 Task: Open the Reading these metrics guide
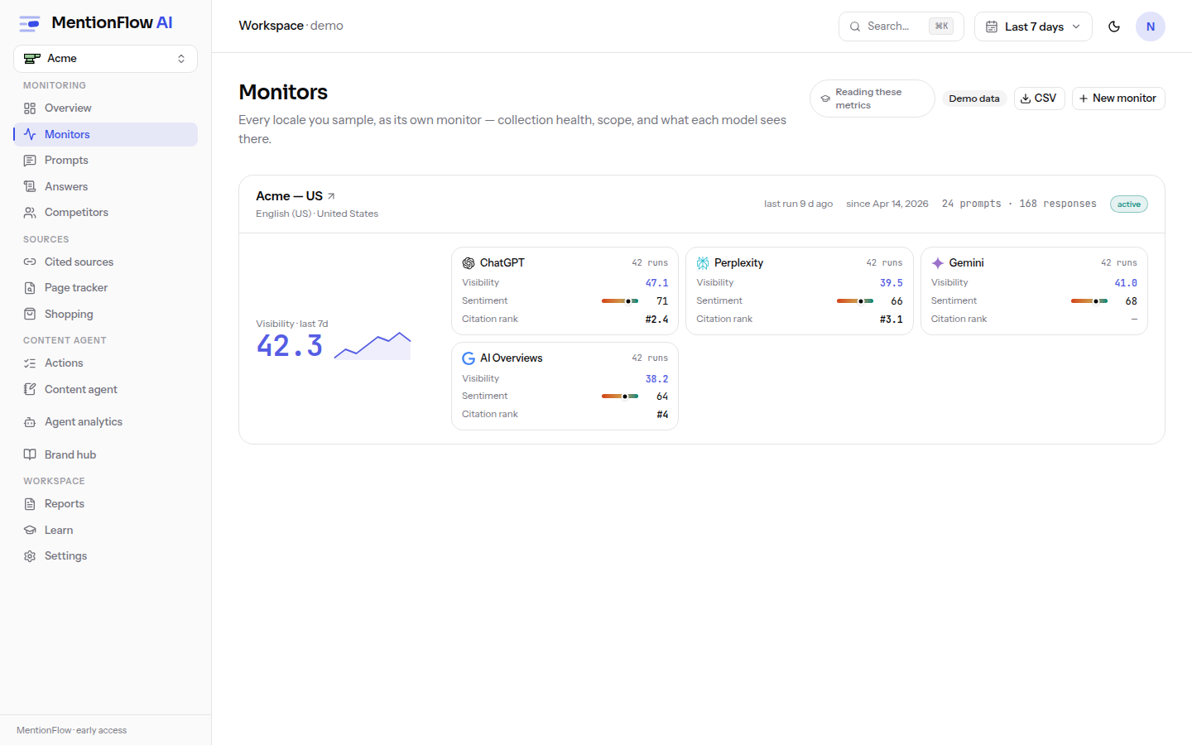click(872, 99)
